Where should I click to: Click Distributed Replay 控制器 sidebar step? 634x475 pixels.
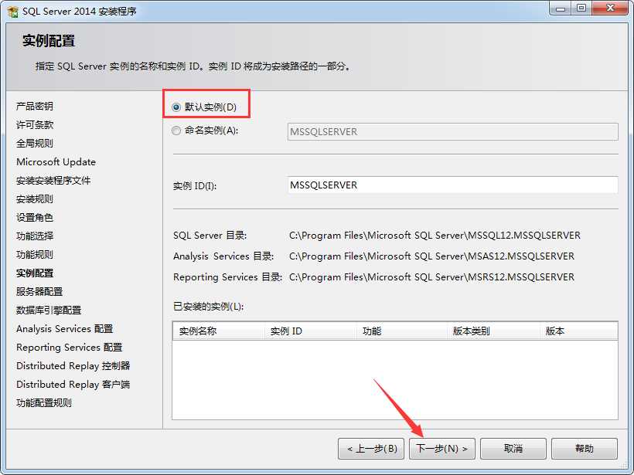(x=73, y=366)
